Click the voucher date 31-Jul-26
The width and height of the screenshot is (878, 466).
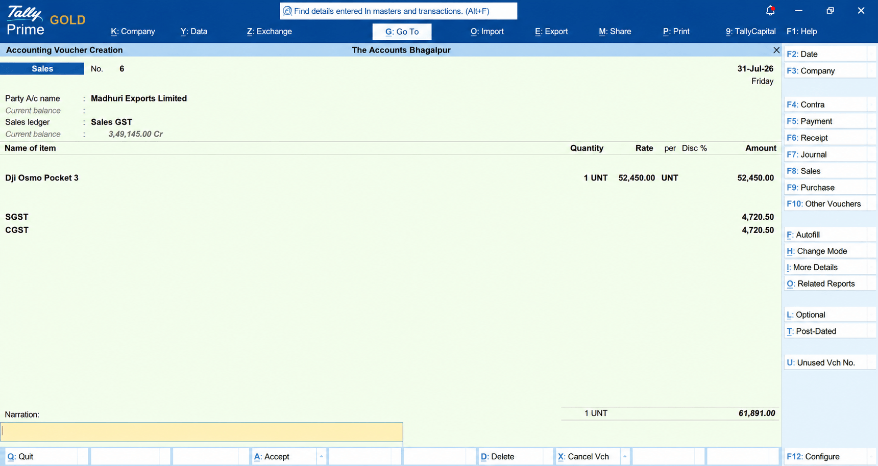[x=755, y=69]
